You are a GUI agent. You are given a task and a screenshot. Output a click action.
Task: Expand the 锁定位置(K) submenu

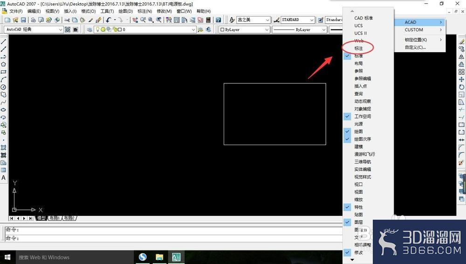420,40
